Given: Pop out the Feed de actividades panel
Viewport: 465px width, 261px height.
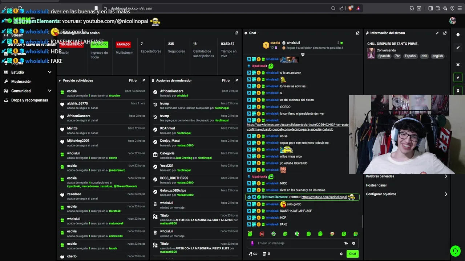Looking at the screenshot, I should [143, 80].
